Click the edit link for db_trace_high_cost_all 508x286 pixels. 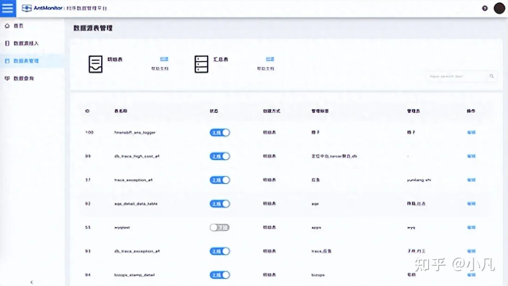[x=472, y=156]
